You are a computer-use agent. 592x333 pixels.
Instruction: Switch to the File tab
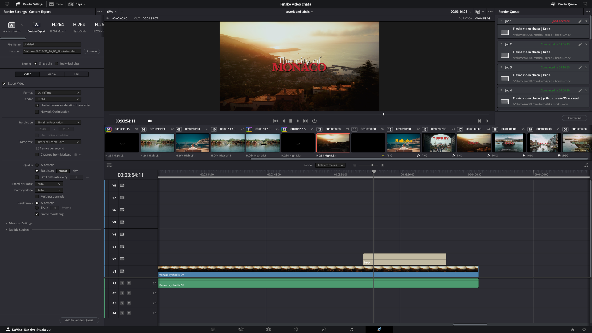76,74
